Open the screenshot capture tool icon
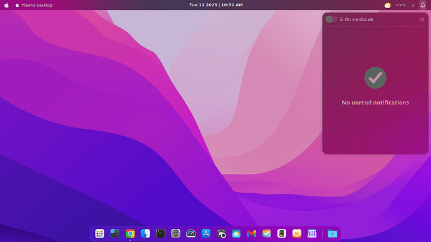 coord(221,233)
